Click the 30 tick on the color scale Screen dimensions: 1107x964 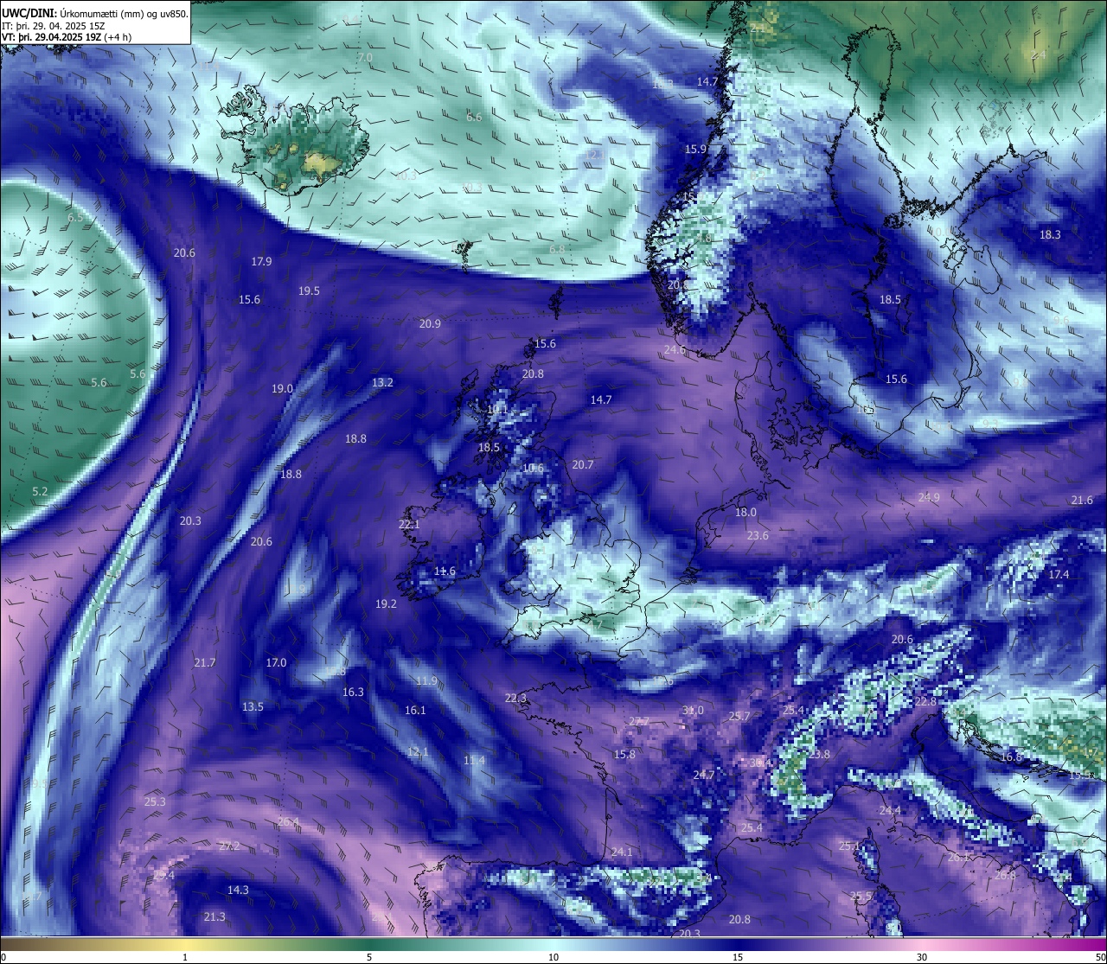click(x=922, y=957)
